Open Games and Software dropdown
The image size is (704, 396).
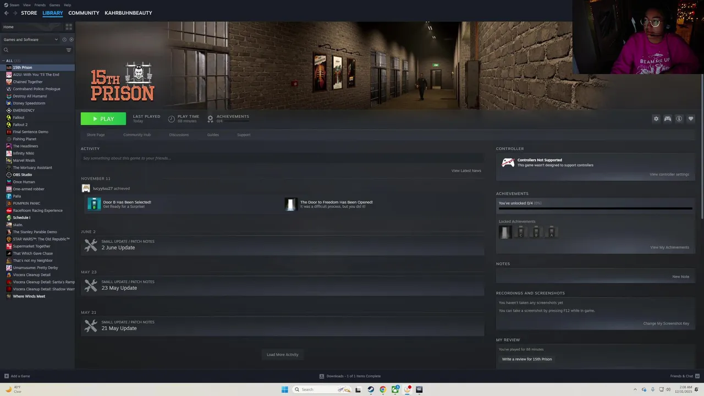pyautogui.click(x=30, y=40)
